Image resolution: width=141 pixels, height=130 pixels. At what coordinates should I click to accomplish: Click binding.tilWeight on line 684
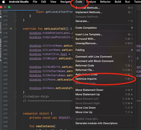click(43, 58)
